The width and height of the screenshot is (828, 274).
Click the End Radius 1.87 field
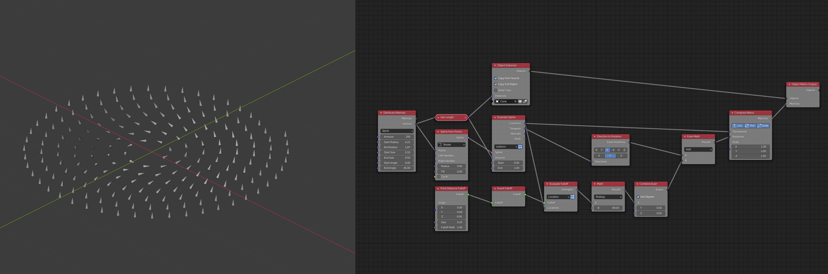pos(397,147)
